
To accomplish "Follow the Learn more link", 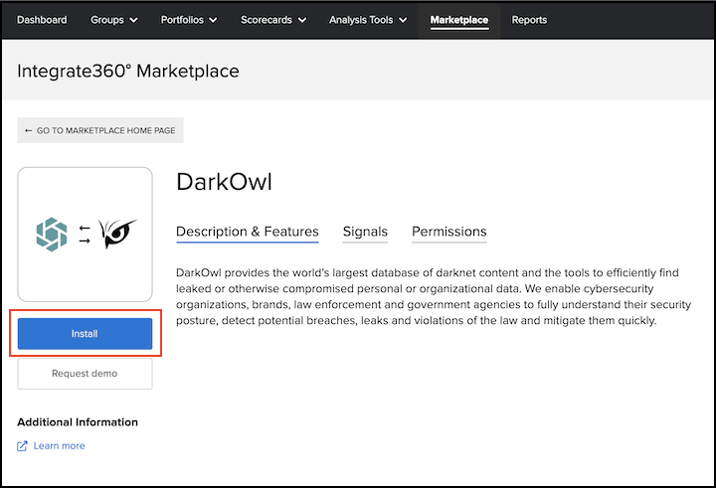I will tap(59, 446).
